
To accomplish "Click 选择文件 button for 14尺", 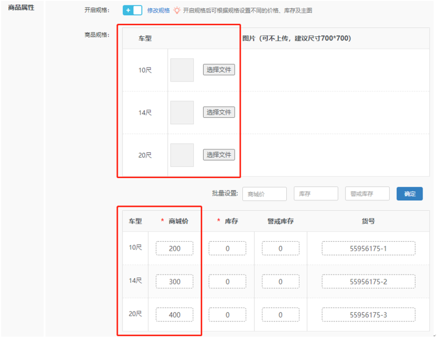I will tap(219, 112).
